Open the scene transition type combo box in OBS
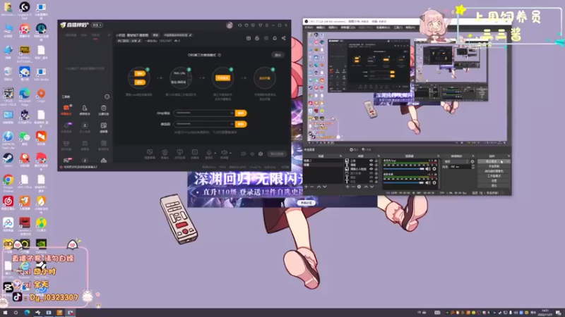 point(456,161)
